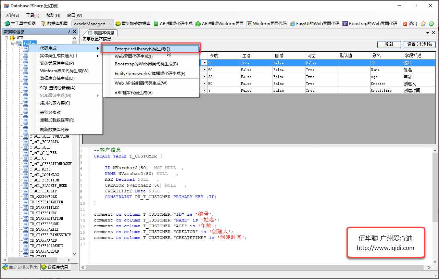Click the 字段描述 column header

coord(419,55)
